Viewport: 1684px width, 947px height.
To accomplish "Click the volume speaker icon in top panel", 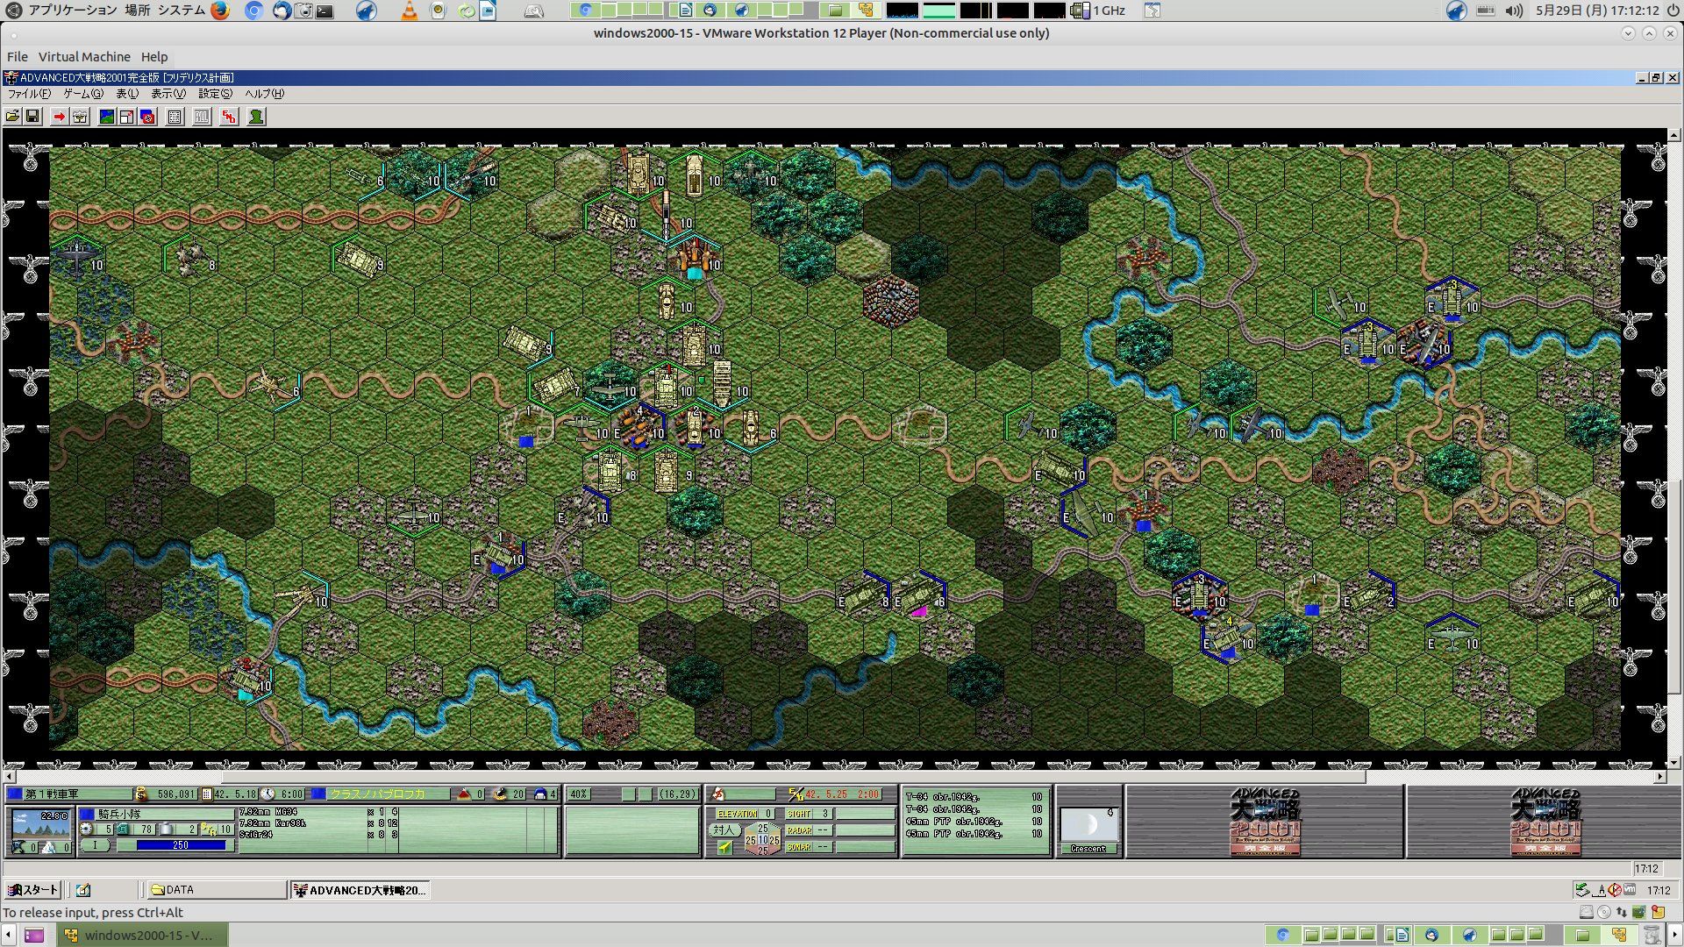I will (1514, 11).
